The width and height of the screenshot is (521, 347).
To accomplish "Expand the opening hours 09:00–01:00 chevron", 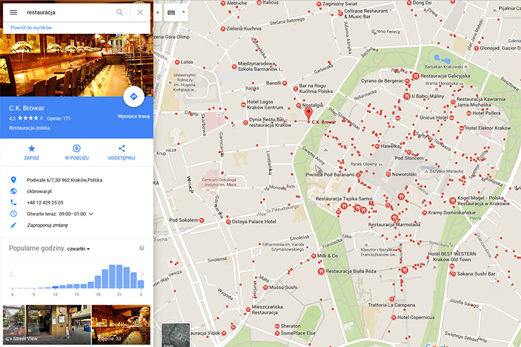I will tap(91, 214).
